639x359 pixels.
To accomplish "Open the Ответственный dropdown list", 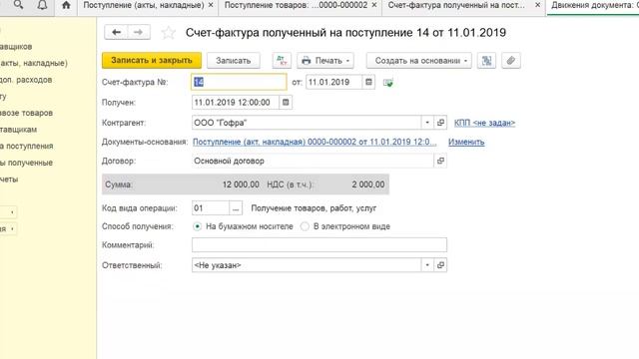I will (427, 265).
